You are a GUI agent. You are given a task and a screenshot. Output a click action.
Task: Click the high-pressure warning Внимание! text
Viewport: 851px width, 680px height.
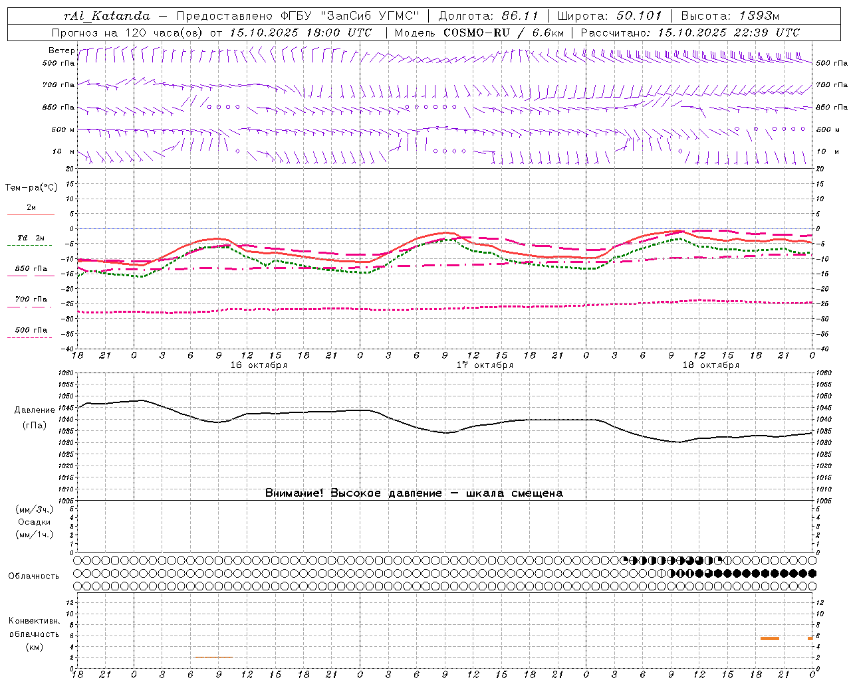click(x=414, y=493)
